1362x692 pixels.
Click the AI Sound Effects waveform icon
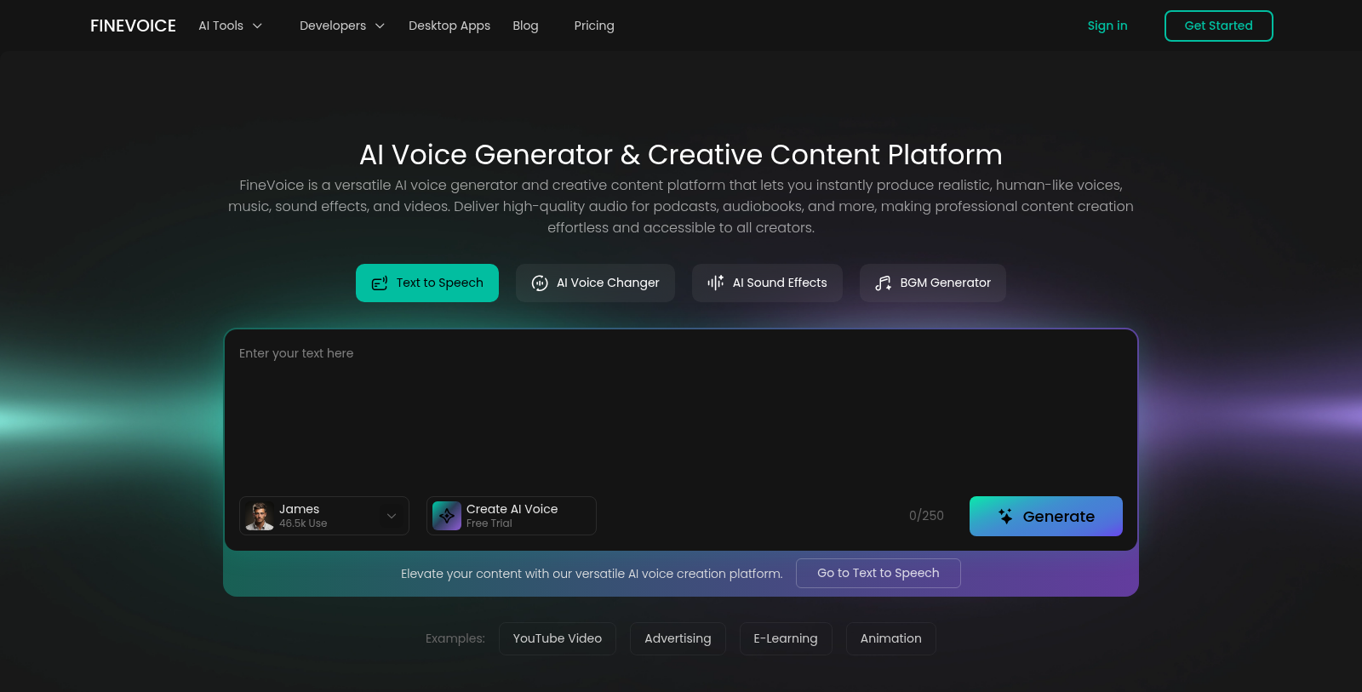[x=716, y=283]
